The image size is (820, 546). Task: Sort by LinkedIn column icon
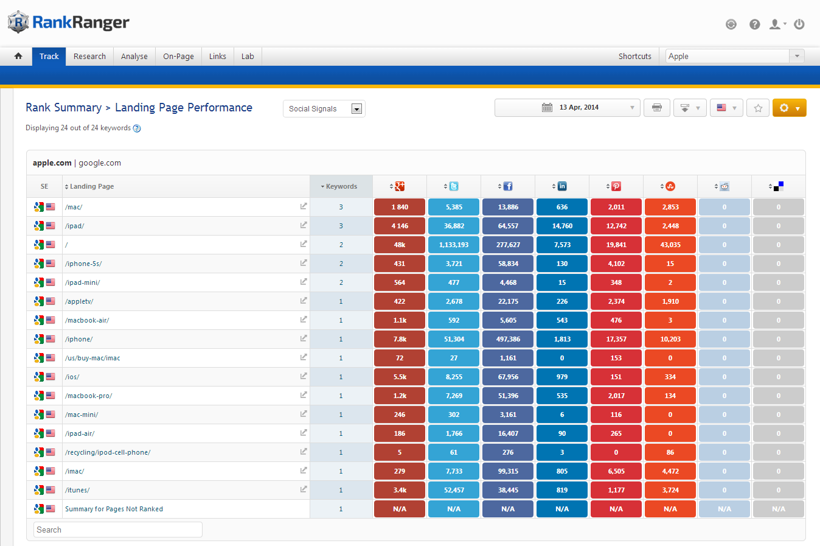coord(561,186)
